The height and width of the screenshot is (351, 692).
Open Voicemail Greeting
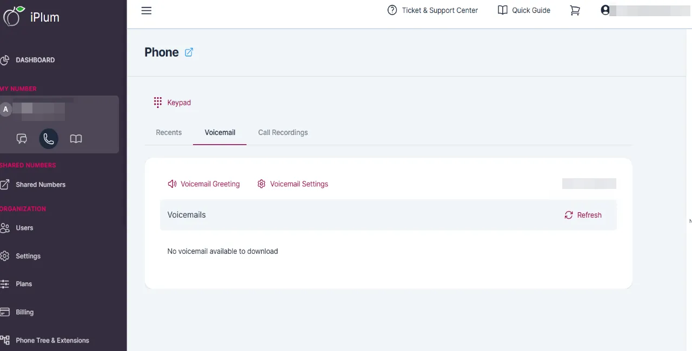(x=204, y=184)
